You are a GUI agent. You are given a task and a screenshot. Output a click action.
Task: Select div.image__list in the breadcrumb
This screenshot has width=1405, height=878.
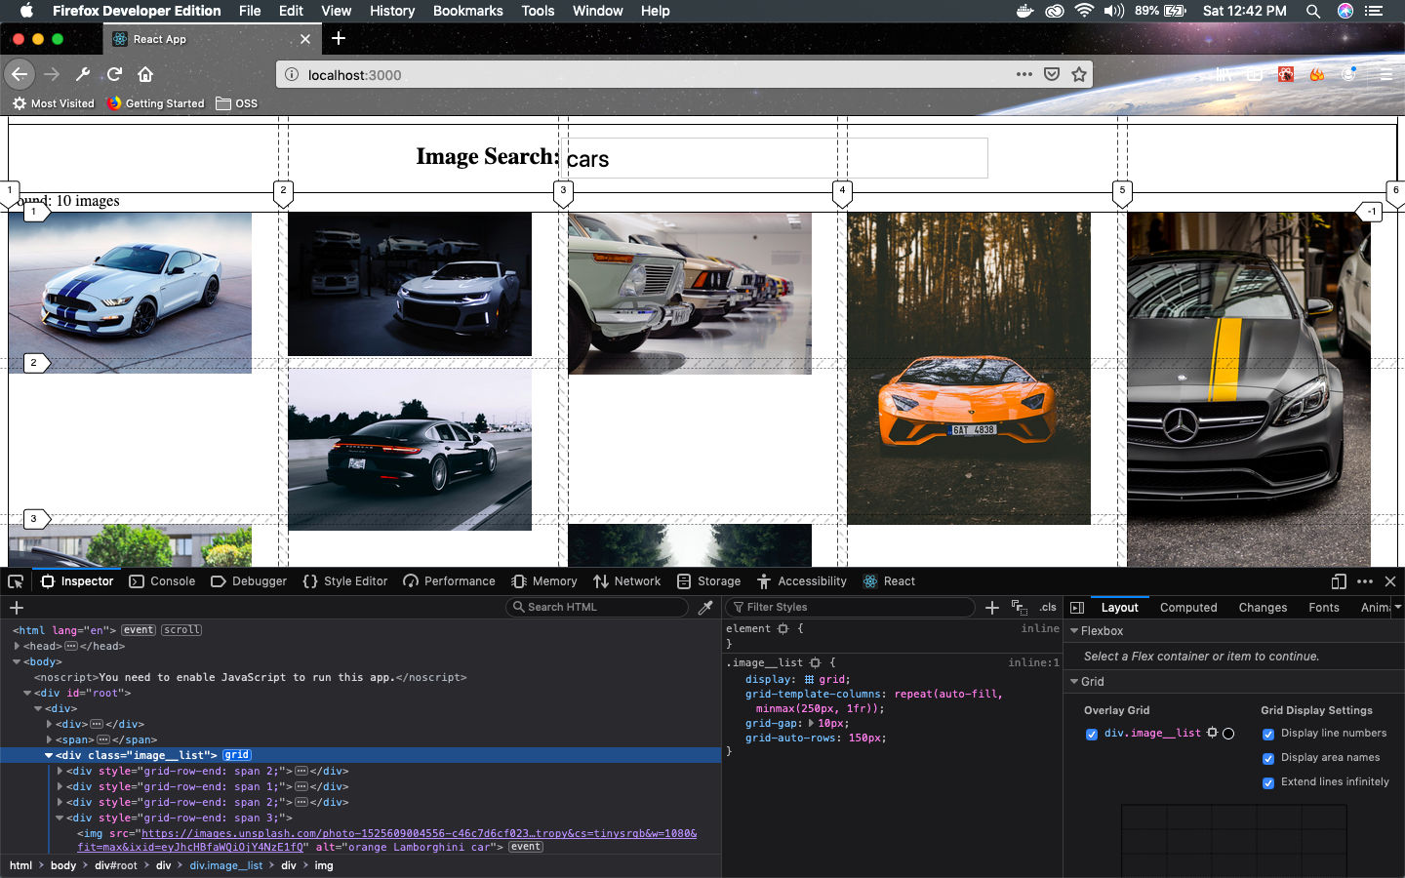(226, 865)
